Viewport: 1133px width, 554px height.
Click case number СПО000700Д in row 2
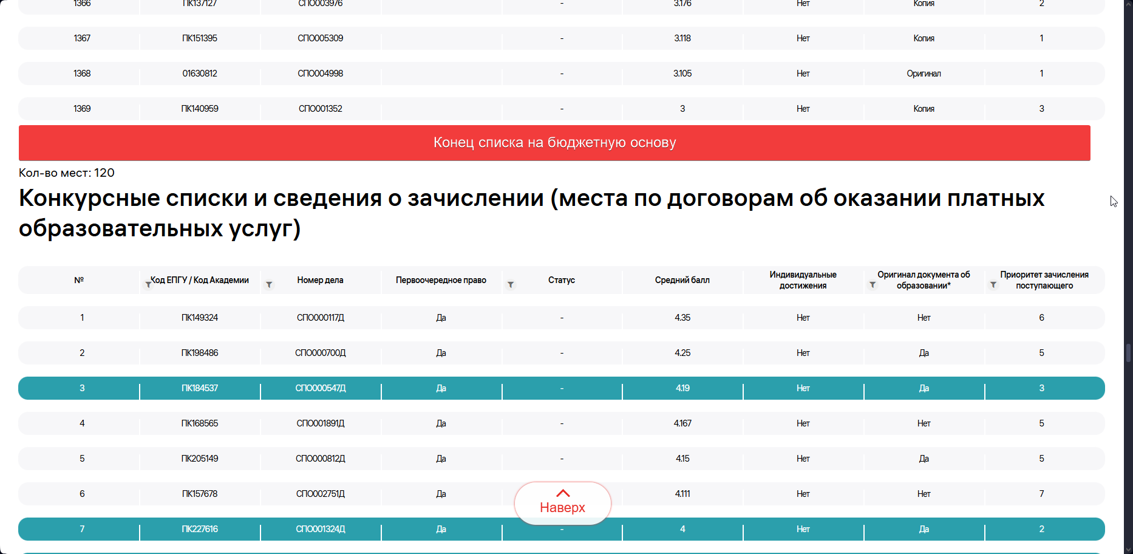tap(320, 352)
